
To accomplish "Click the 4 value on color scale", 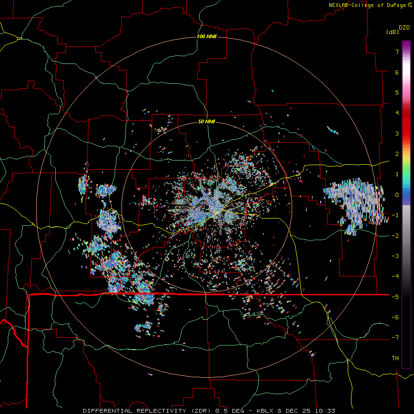I will click(397, 113).
